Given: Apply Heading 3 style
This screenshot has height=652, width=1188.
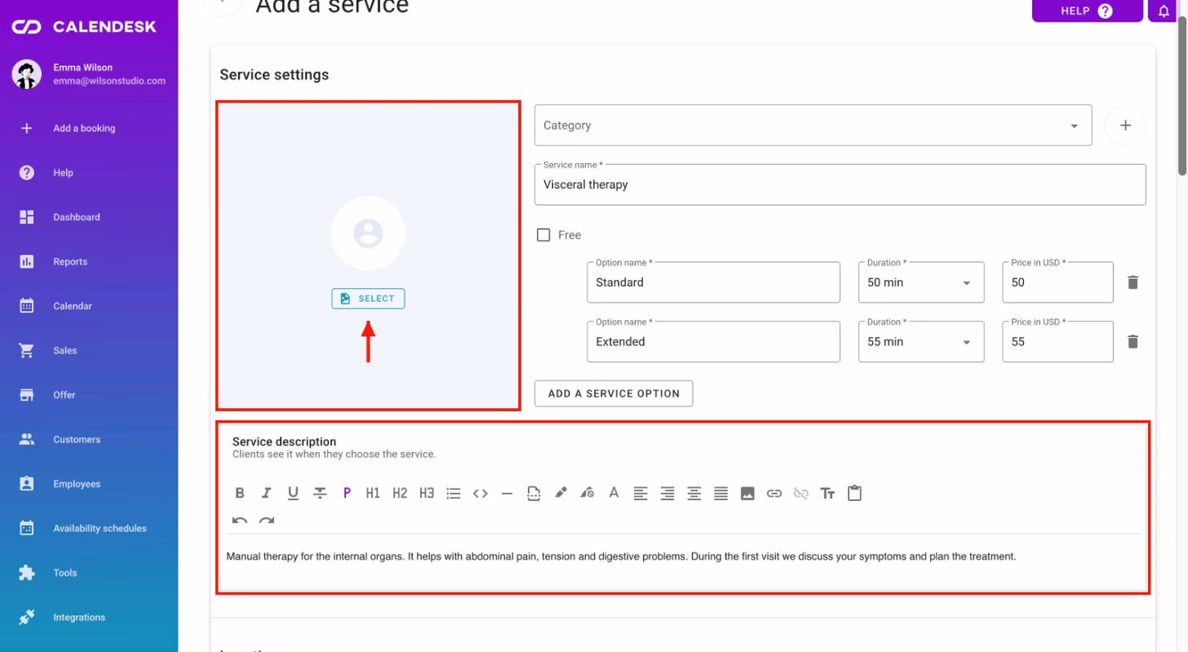Looking at the screenshot, I should click(x=427, y=494).
